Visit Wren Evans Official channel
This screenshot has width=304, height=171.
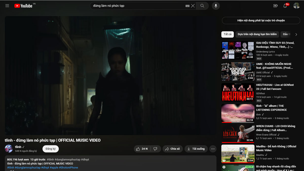(266, 135)
